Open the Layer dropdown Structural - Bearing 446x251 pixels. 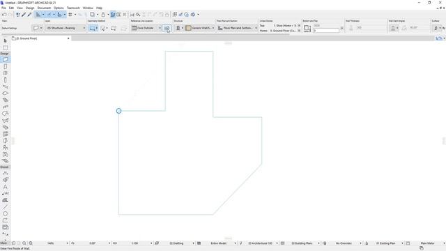pos(66,28)
